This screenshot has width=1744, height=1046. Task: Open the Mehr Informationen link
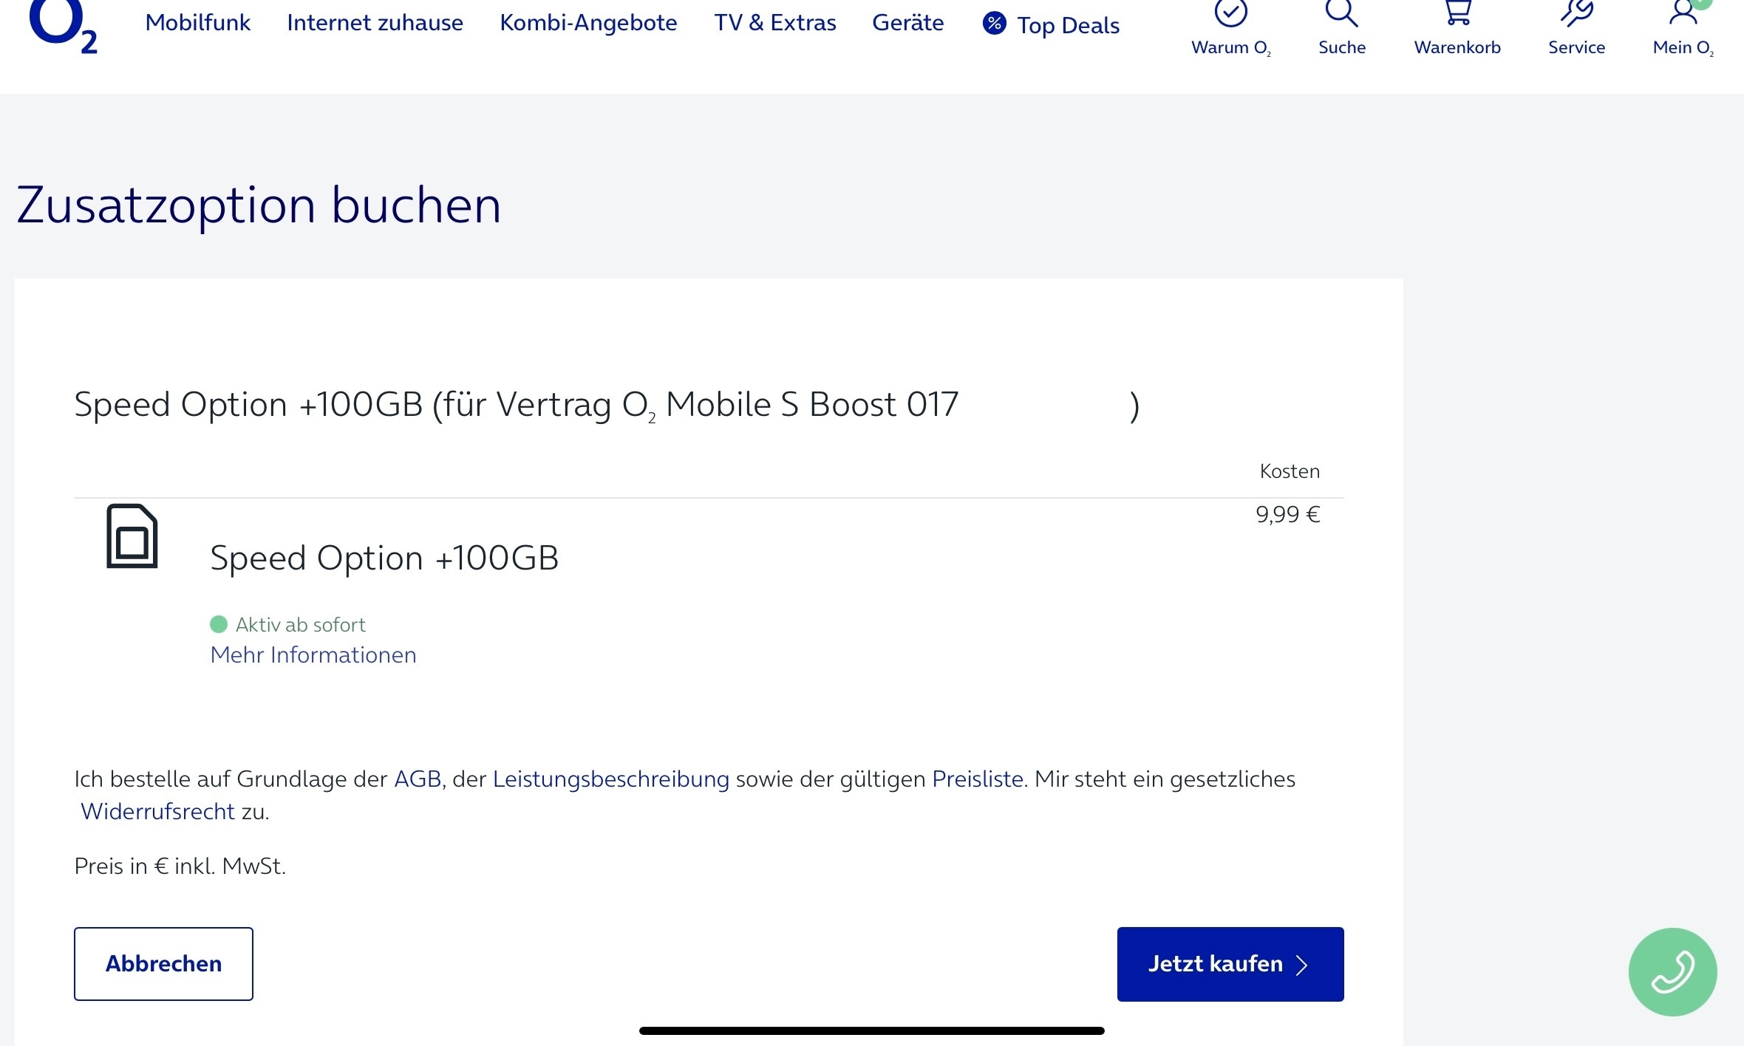(313, 655)
